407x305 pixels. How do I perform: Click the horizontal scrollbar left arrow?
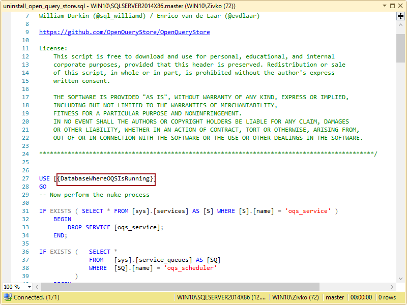37,287
